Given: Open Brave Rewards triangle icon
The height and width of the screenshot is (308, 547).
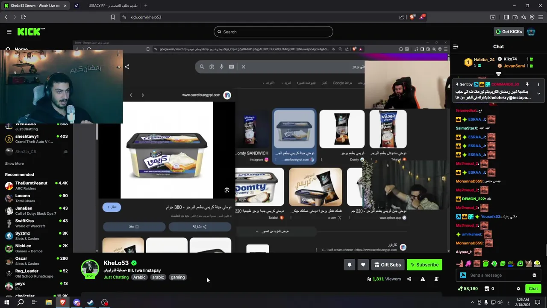Looking at the screenshot, I should tap(422, 17).
